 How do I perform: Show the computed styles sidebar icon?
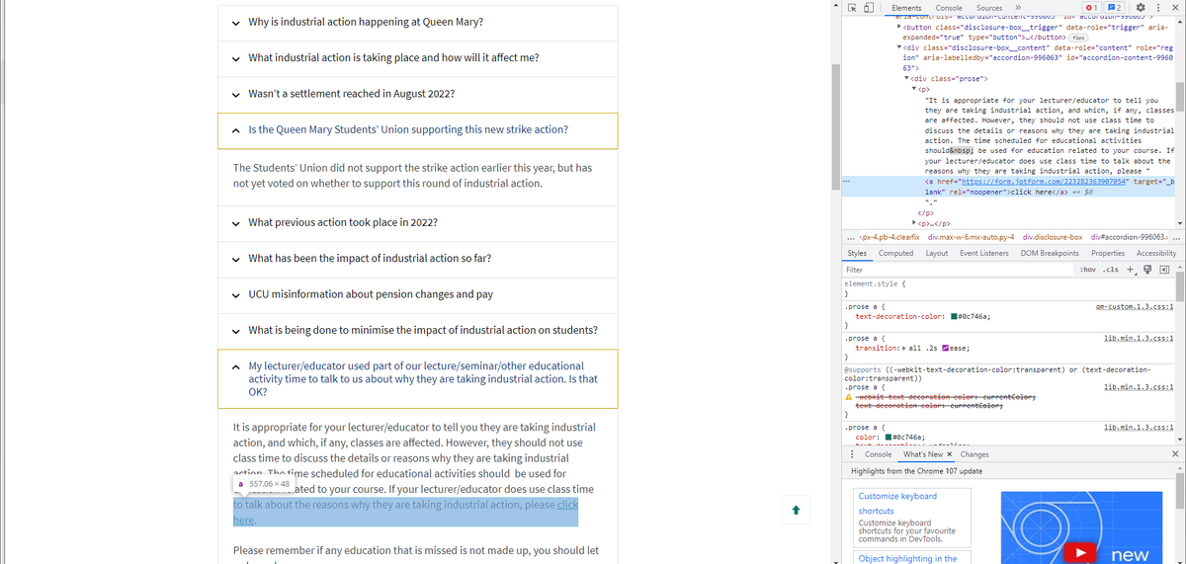[1164, 269]
